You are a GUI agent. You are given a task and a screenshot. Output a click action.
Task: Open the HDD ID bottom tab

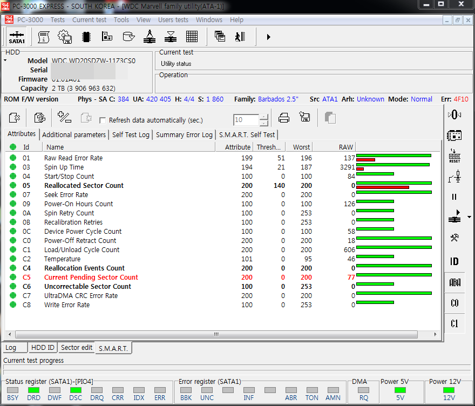click(x=43, y=348)
